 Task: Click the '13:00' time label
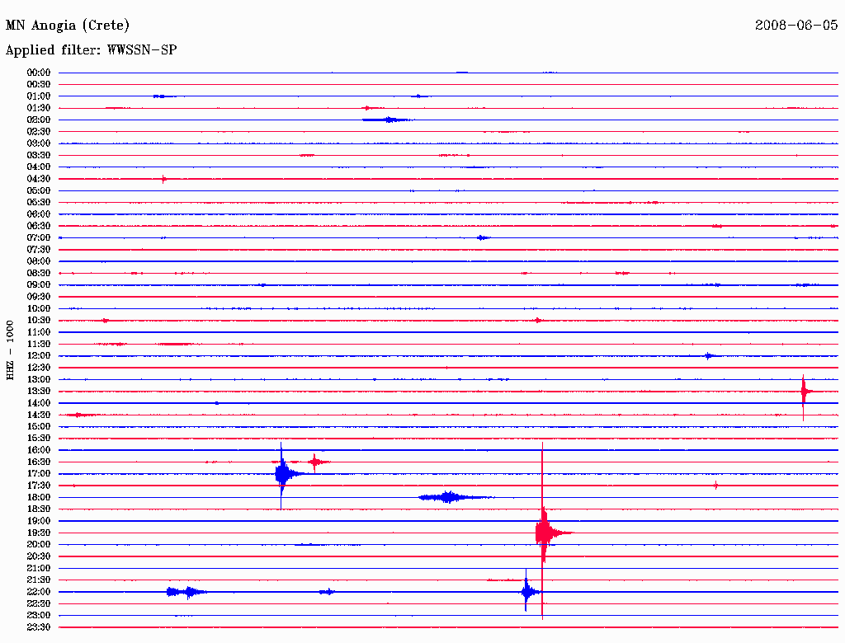click(x=39, y=379)
